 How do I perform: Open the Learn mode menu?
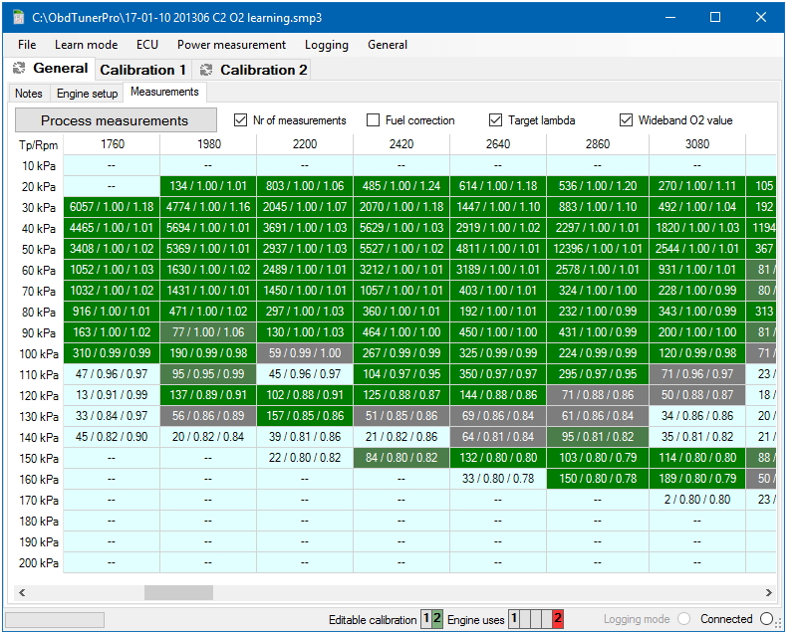point(87,45)
